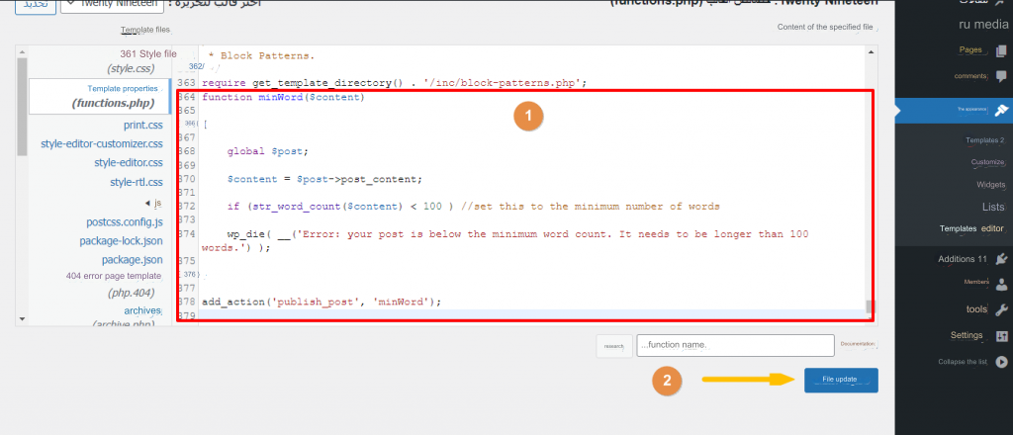This screenshot has width=1013, height=435.
Task: Click the Members menu label
Action: tap(976, 282)
